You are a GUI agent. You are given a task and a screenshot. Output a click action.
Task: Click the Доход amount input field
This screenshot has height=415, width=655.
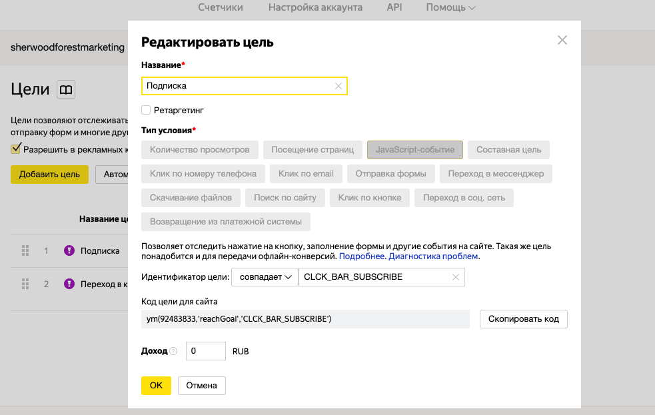coord(205,351)
